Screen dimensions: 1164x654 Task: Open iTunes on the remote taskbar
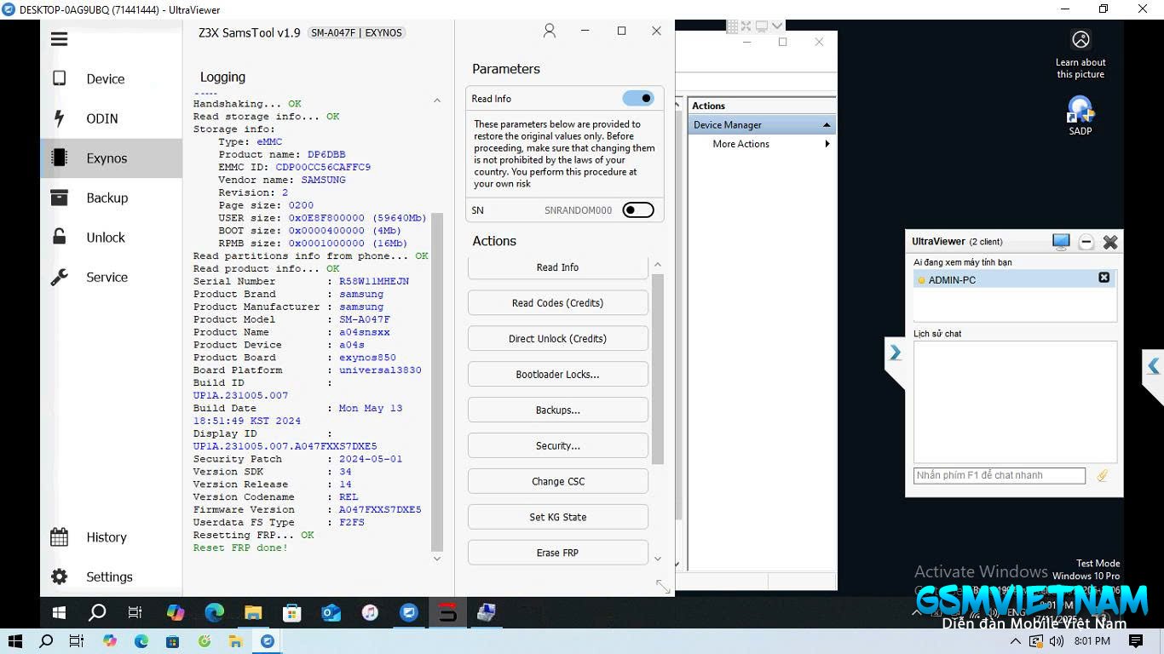370,612
